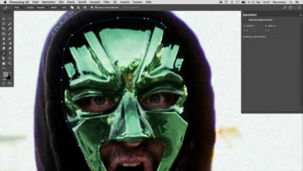Select the Move tool
This screenshot has height=171, width=303.
click(4, 19)
